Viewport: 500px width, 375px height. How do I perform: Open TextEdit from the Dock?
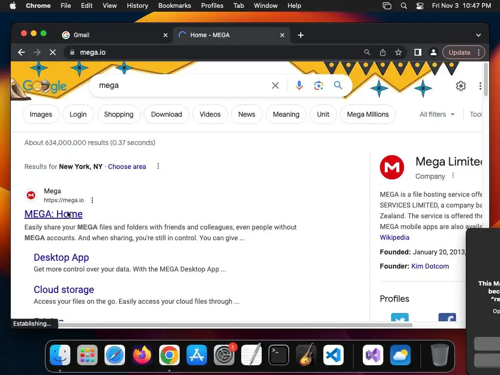(x=251, y=355)
